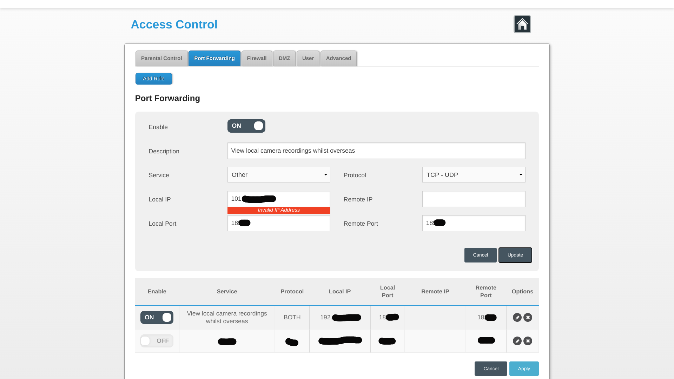674x379 pixels.
Task: Focus the empty Remote IP field
Action: point(474,199)
